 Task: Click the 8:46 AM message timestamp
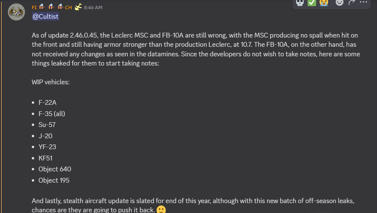pyautogui.click(x=93, y=8)
